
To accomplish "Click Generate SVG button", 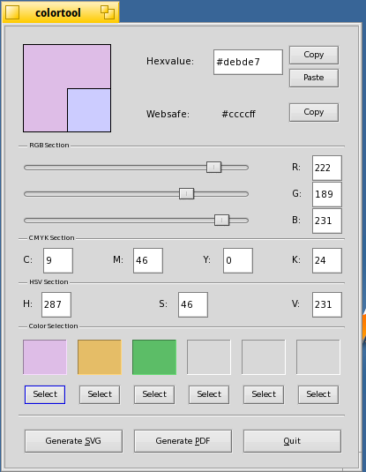I will pos(73,441).
